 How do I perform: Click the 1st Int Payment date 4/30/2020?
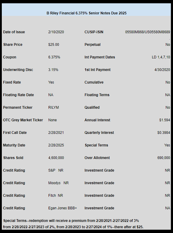point(162,70)
